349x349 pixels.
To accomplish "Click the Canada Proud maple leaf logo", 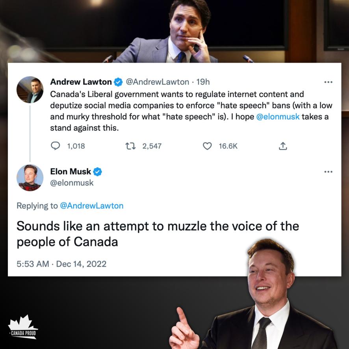I will (23, 327).
